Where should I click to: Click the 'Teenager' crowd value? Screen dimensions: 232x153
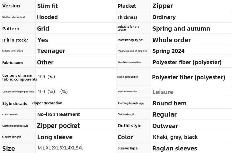(51, 51)
